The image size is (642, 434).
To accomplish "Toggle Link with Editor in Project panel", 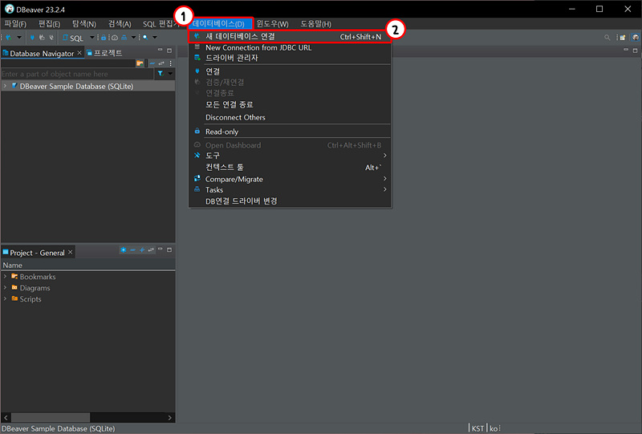I will pyautogui.click(x=151, y=249).
